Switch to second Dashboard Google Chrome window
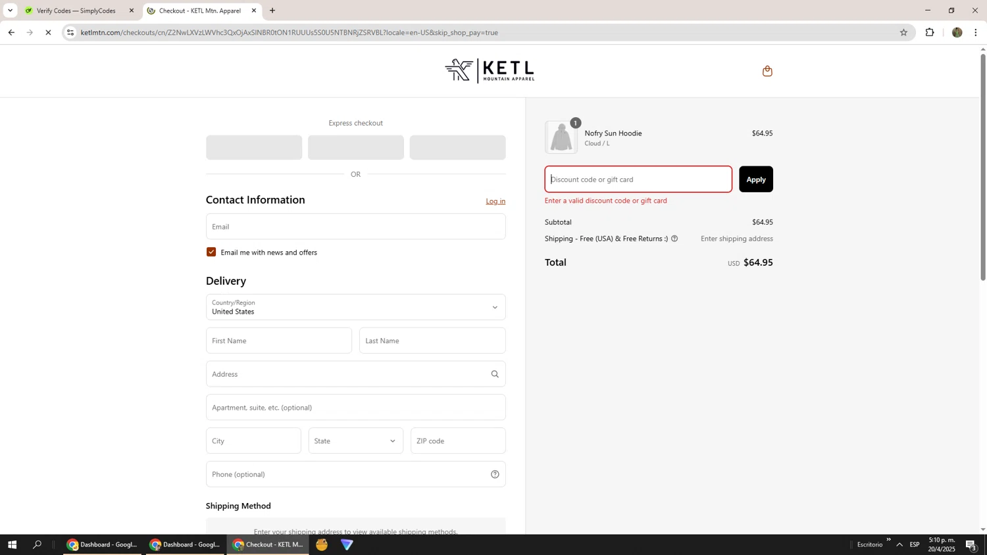Screen dimensions: 987x555 (186, 544)
